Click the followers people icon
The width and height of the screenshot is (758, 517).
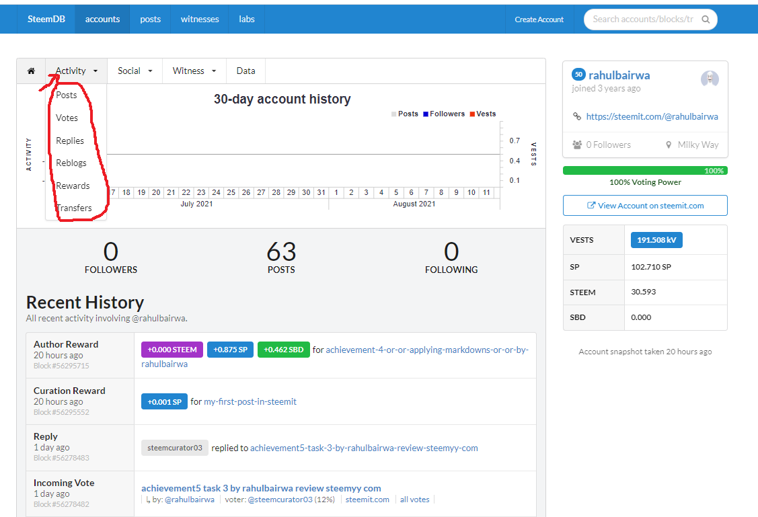tap(577, 145)
